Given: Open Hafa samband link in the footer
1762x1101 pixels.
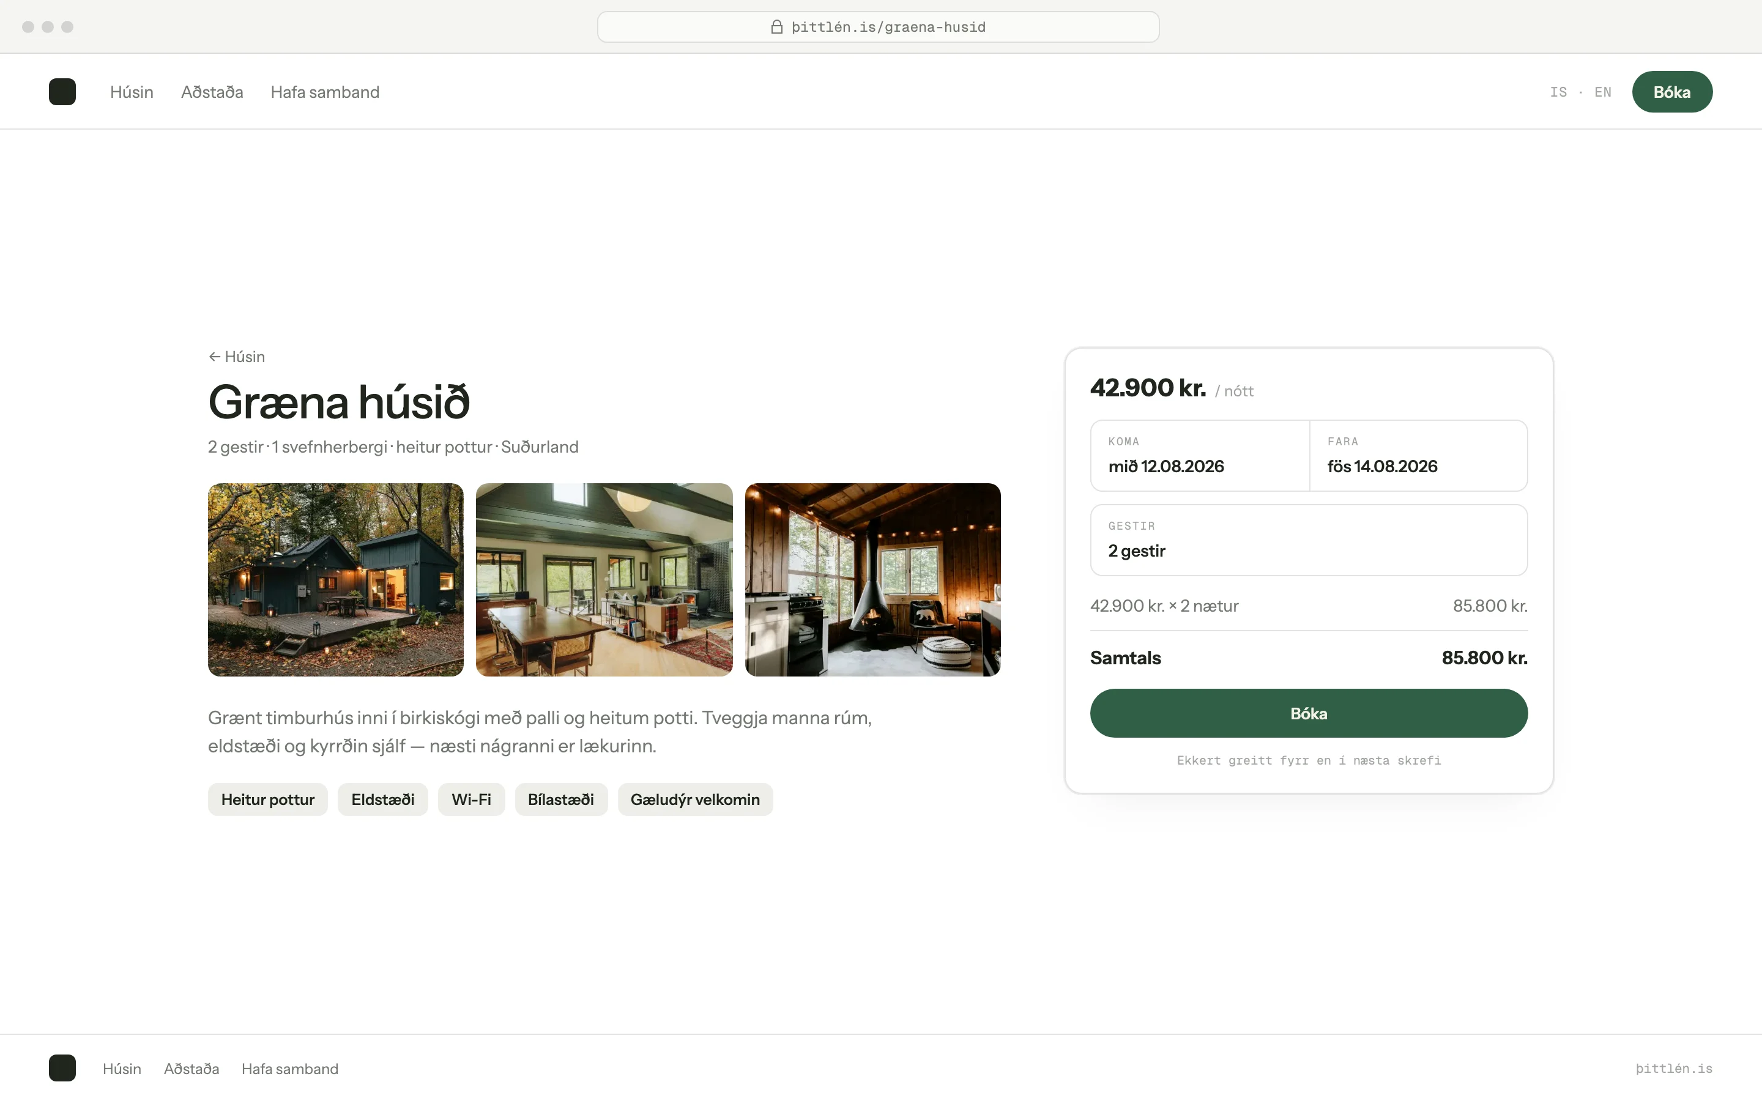Looking at the screenshot, I should pos(290,1068).
